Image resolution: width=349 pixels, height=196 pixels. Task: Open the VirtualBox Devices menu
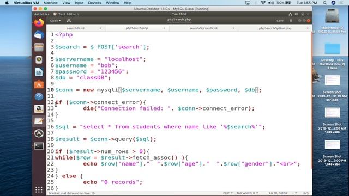94,3
